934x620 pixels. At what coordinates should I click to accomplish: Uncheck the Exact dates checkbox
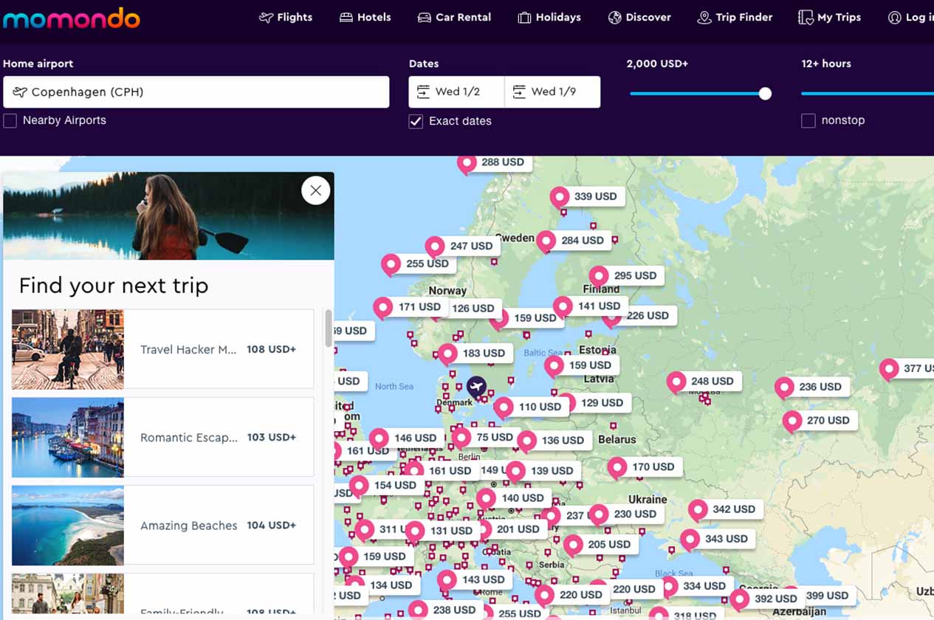point(416,122)
